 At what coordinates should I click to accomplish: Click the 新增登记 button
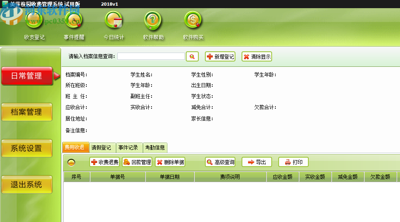click(220, 56)
